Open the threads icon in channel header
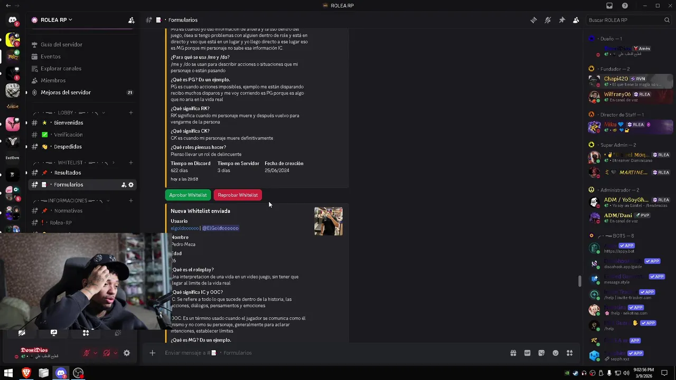 click(x=534, y=20)
